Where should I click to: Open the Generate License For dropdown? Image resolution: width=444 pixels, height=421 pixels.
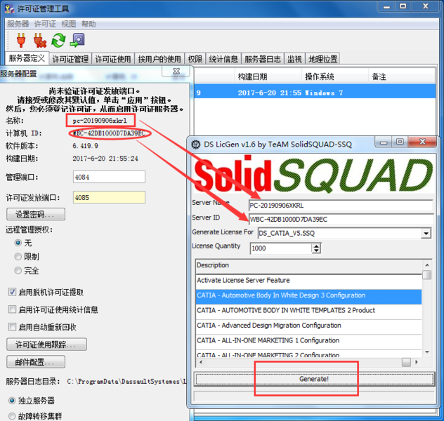426,233
